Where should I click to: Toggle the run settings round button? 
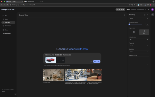point(153,15)
